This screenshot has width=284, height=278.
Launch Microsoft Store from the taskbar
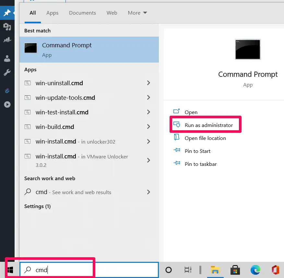click(235, 270)
